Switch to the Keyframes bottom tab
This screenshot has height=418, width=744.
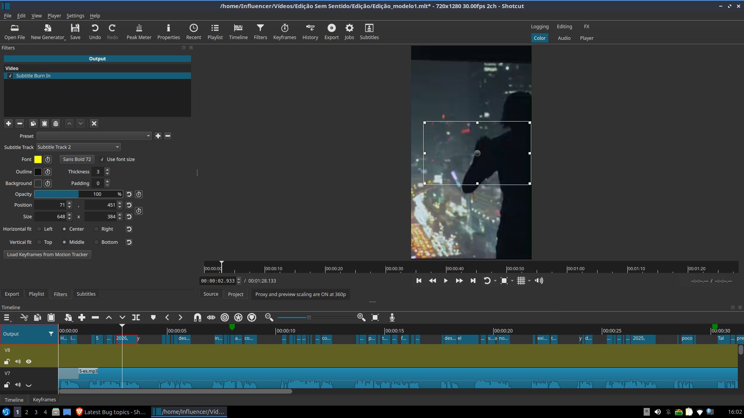(44, 400)
